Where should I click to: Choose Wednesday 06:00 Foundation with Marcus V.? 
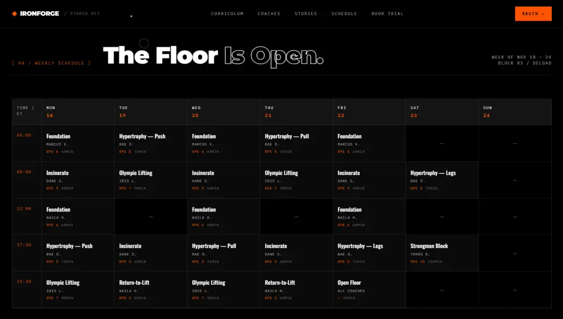[224, 143]
